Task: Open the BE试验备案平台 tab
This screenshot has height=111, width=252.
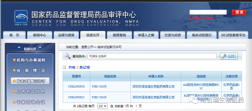Action: tap(233, 35)
